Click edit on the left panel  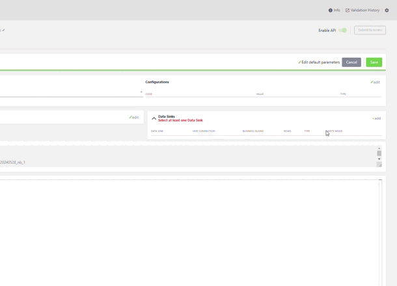pyautogui.click(x=134, y=118)
